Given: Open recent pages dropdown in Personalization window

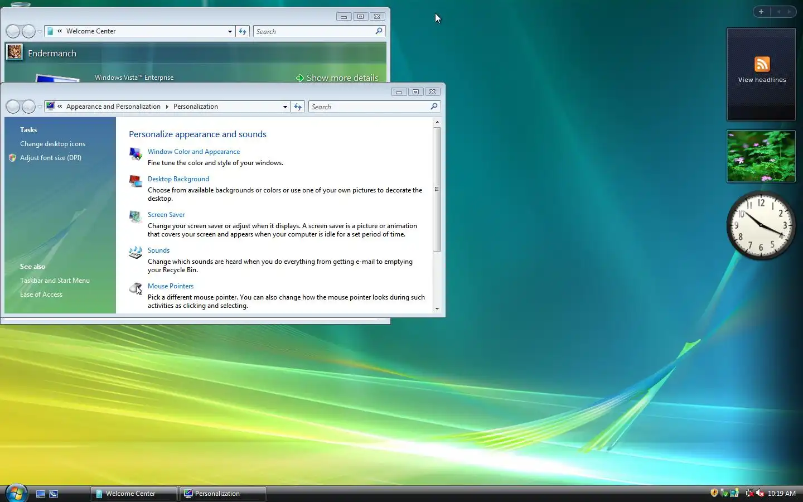Looking at the screenshot, I should [40, 107].
